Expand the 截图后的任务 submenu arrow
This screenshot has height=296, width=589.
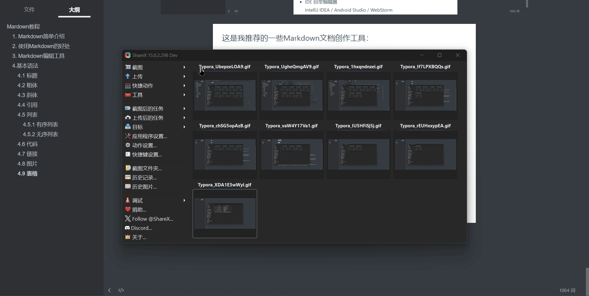[x=184, y=108]
